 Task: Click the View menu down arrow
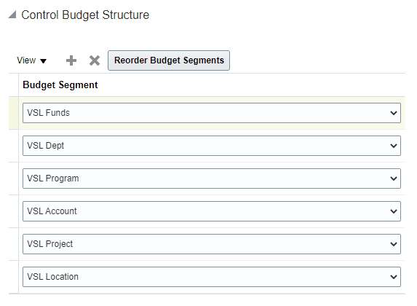44,61
